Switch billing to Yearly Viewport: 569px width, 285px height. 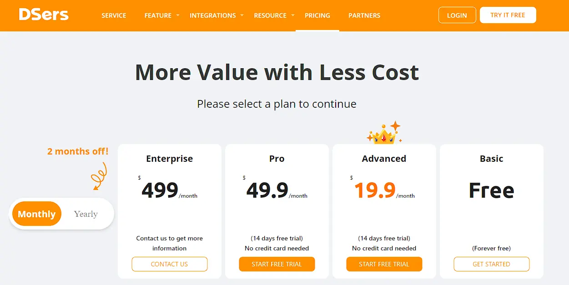86,214
